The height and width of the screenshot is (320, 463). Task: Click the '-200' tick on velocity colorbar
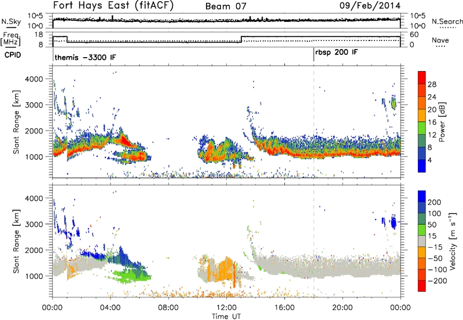437,281
